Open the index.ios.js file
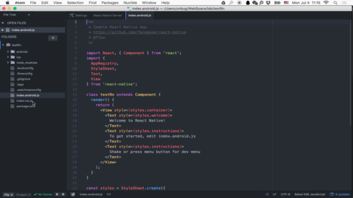353x198 pixels. pos(24,101)
